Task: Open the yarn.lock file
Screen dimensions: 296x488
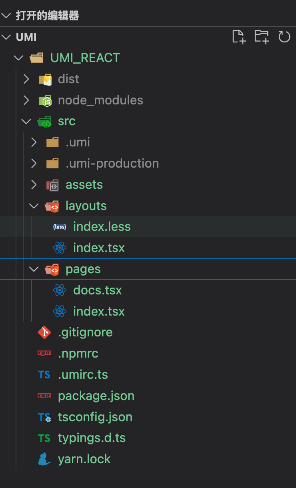Action: (84, 459)
